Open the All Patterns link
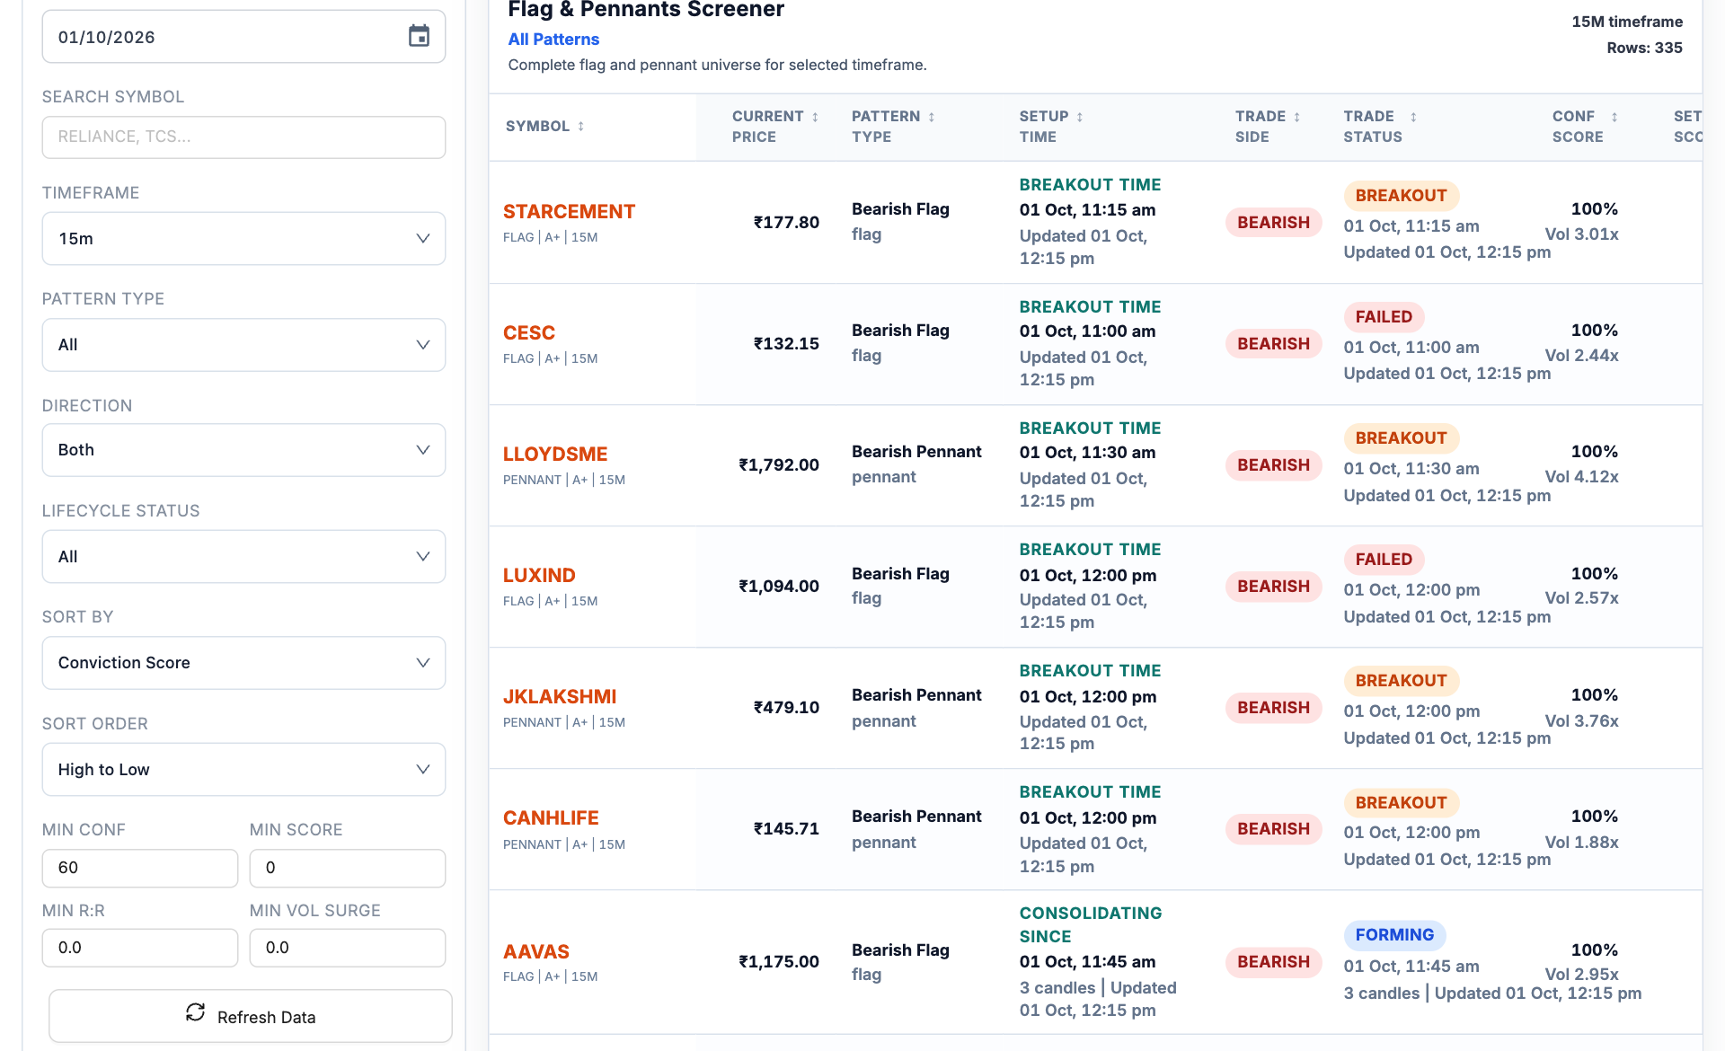 click(x=553, y=40)
